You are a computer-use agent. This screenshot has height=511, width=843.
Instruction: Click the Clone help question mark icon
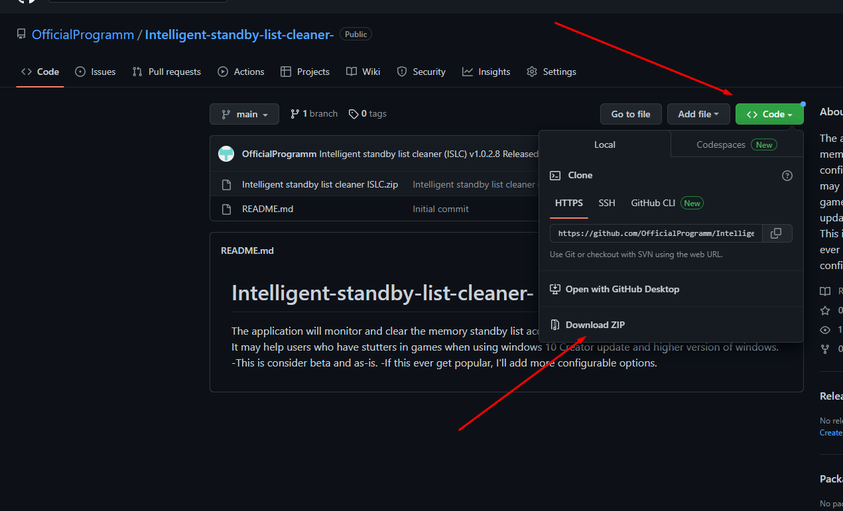click(787, 176)
